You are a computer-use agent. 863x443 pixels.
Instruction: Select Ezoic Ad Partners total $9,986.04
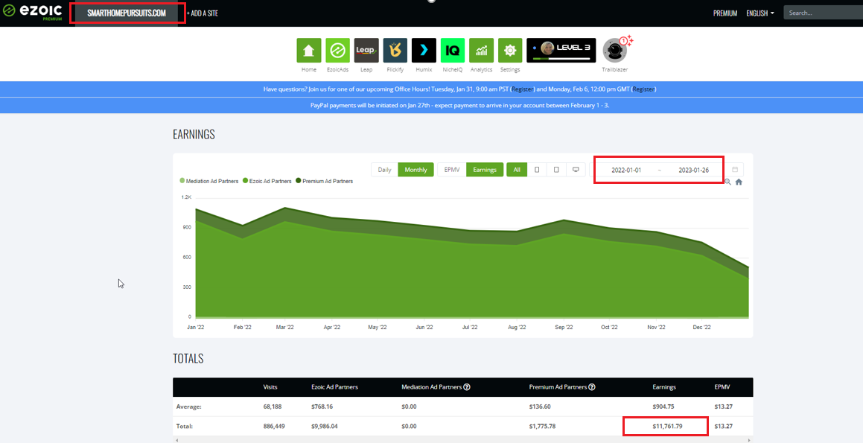pos(324,427)
